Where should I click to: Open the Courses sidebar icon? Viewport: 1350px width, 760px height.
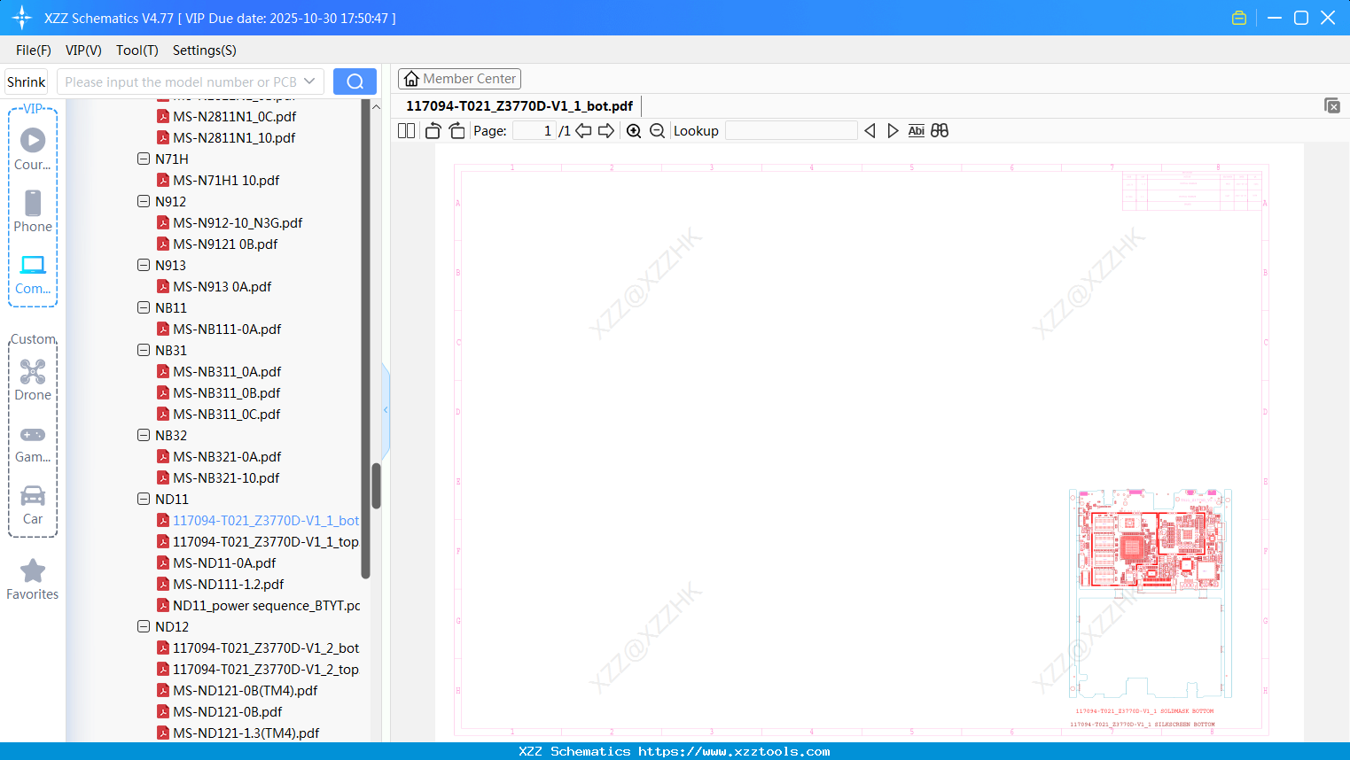tap(33, 140)
